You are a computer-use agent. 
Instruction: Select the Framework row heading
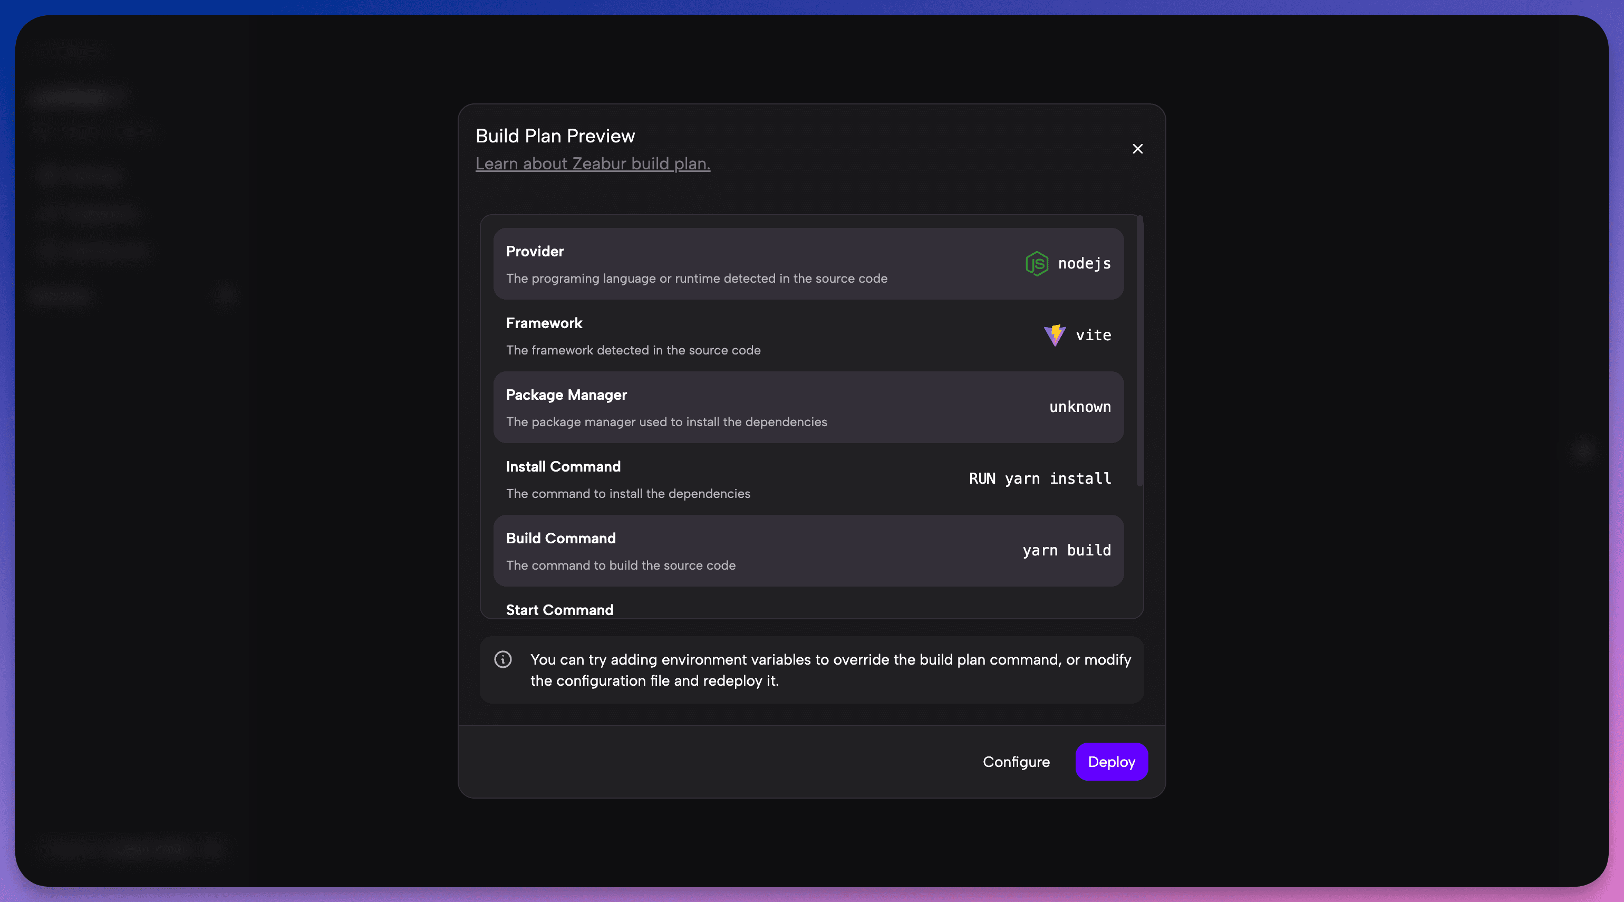click(x=544, y=323)
